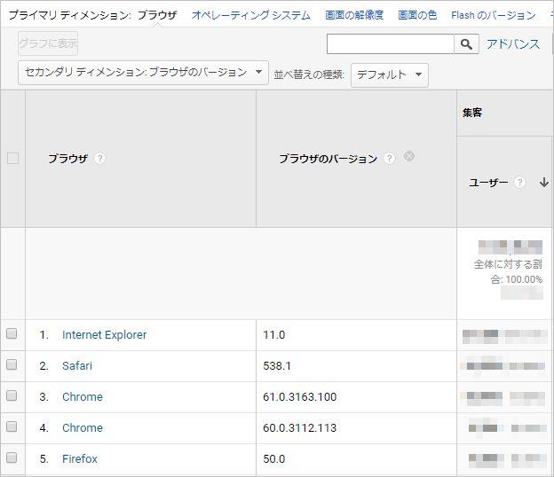The image size is (554, 477).
Task: Click the search magnifier button
Action: click(466, 44)
